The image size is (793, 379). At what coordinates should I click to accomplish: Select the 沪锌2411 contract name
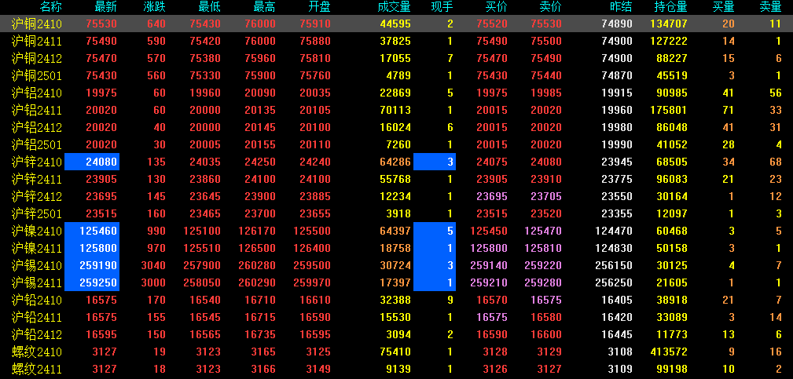[x=36, y=179]
